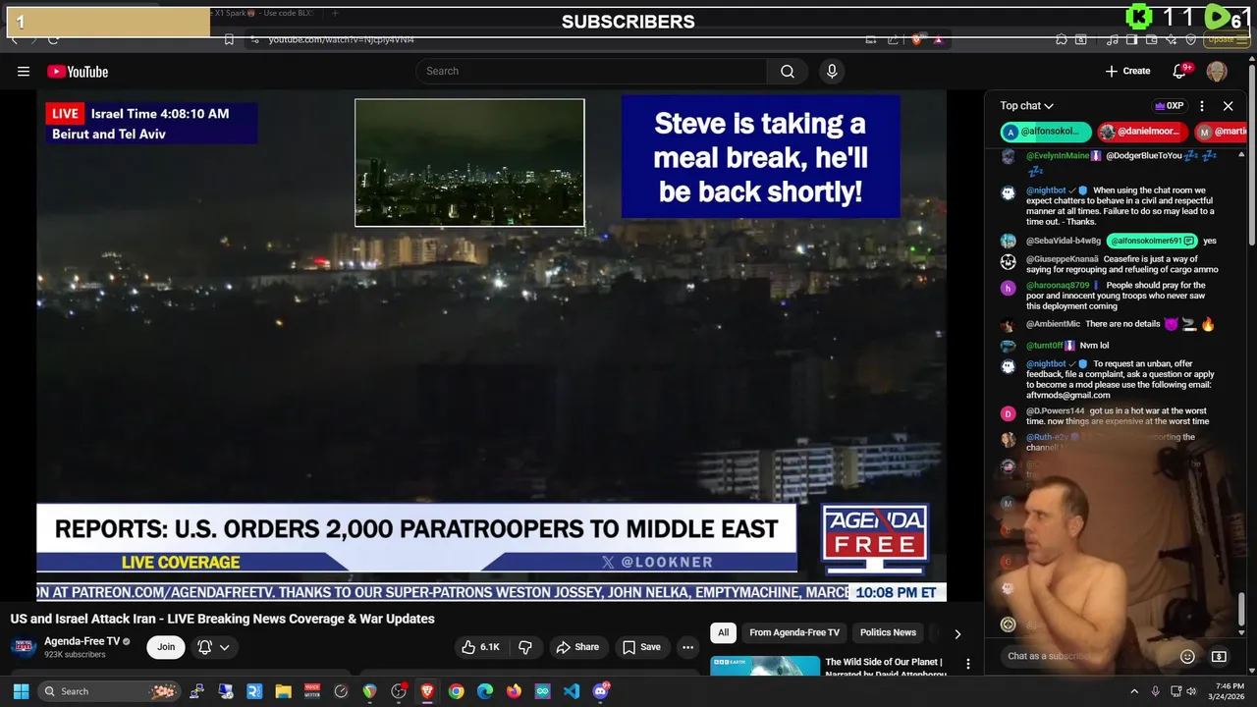The height and width of the screenshot is (707, 1257).
Task: Open Firefox from taskbar
Action: 514,691
